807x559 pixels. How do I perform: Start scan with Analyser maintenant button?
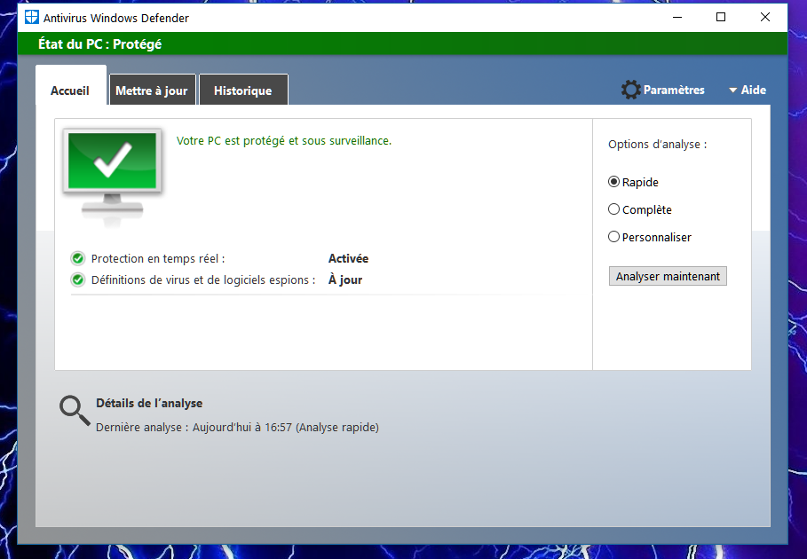click(x=668, y=276)
